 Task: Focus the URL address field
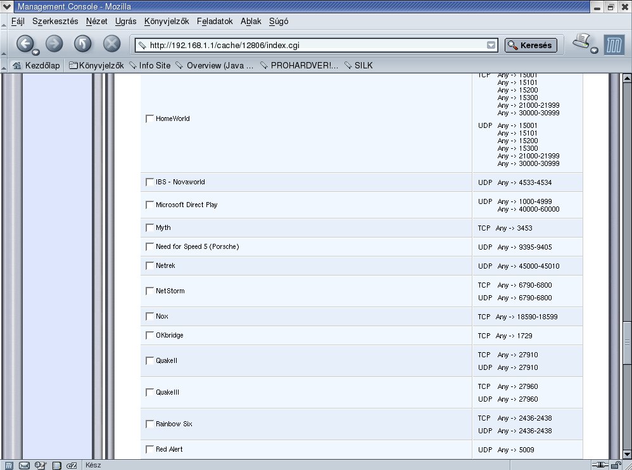tap(317, 45)
